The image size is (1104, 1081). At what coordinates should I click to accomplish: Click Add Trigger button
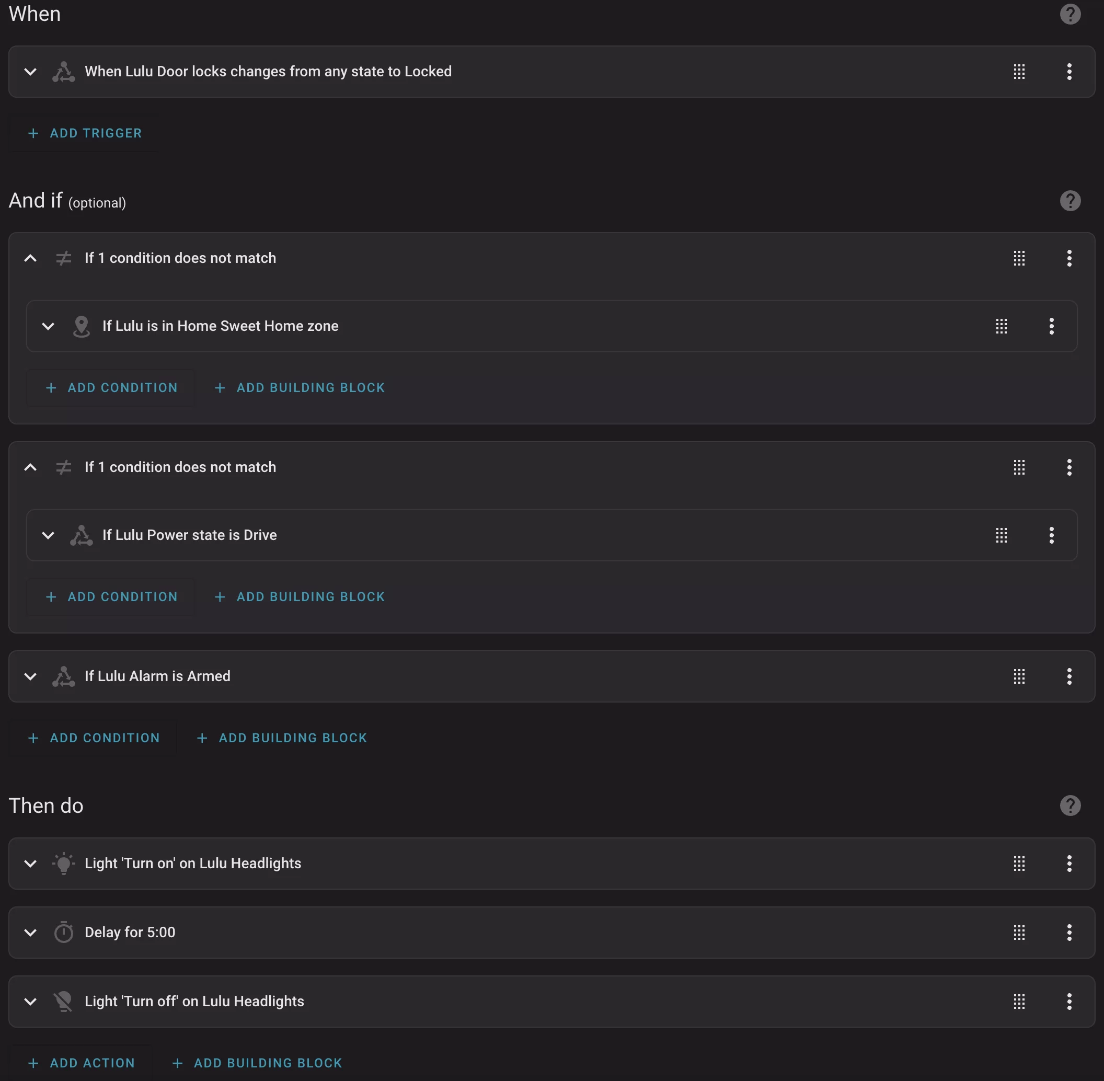click(x=85, y=133)
